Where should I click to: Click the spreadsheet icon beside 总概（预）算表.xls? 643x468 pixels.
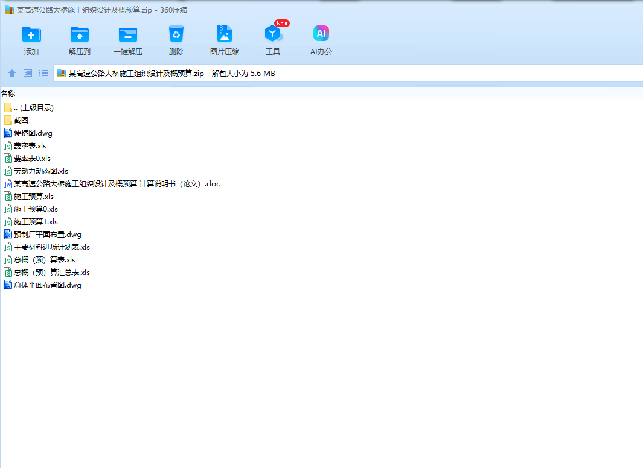coord(8,260)
